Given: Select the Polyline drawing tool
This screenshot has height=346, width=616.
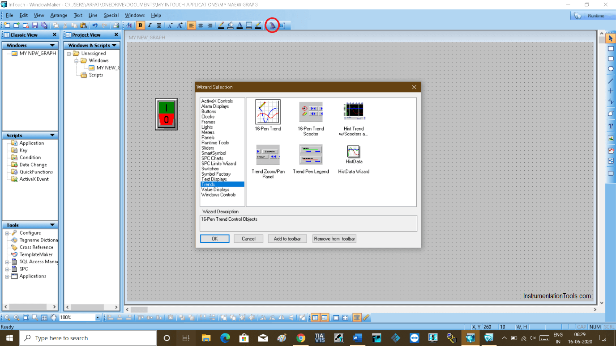Looking at the screenshot, I should click(611, 101).
